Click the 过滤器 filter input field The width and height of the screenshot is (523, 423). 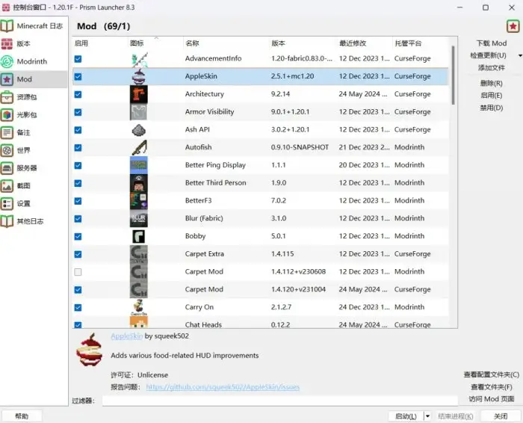(x=279, y=401)
